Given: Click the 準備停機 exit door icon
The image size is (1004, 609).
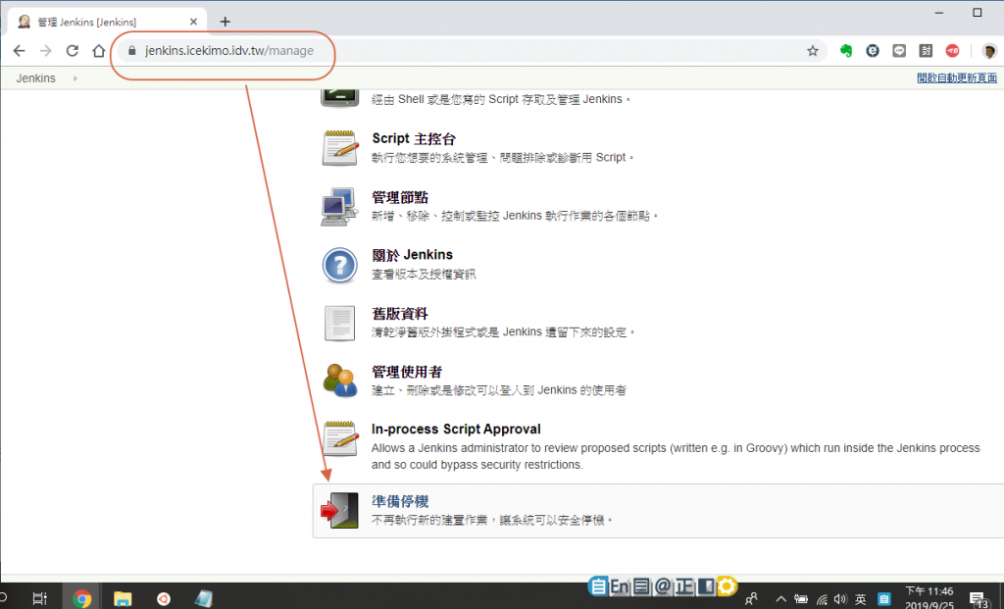Looking at the screenshot, I should 339,510.
